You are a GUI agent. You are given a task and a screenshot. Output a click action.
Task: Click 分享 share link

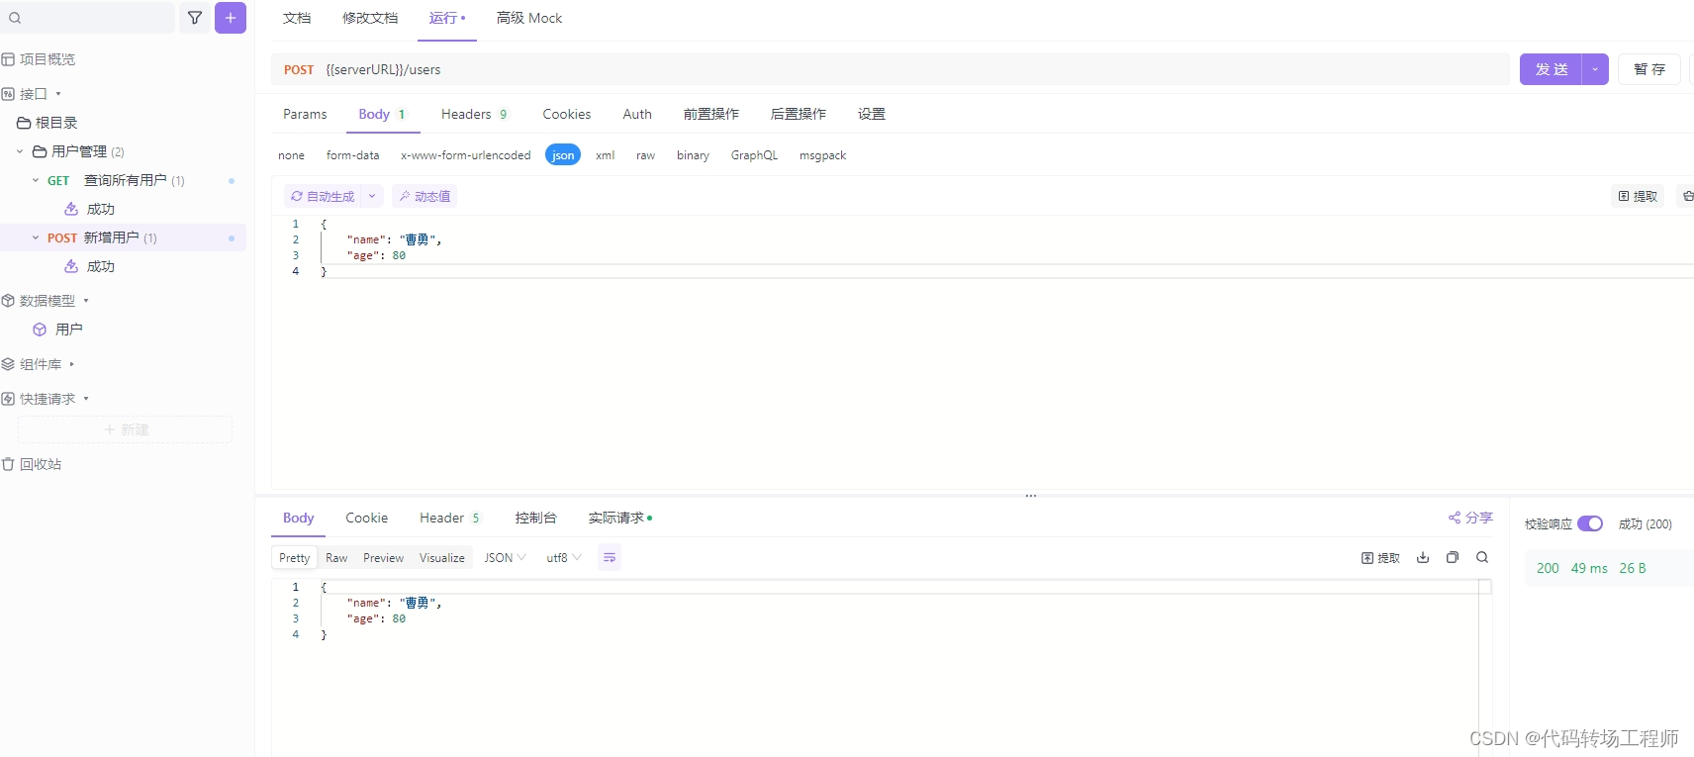1470,518
